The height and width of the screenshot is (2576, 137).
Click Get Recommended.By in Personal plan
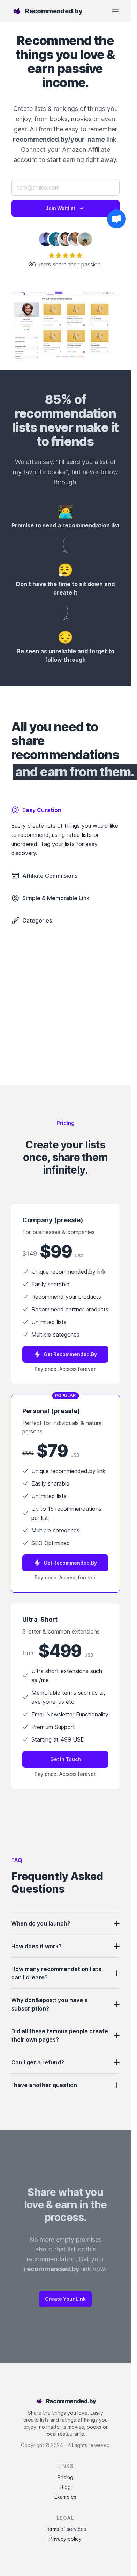coord(65,1562)
